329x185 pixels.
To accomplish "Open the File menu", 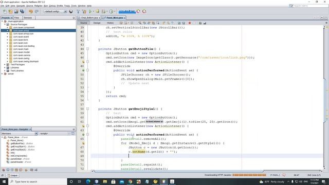I will [2, 6].
